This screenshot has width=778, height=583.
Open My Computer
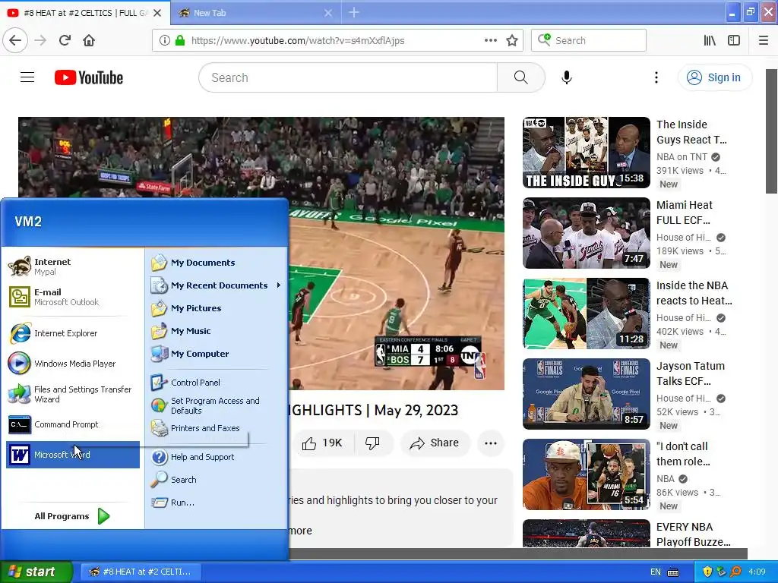(217, 354)
